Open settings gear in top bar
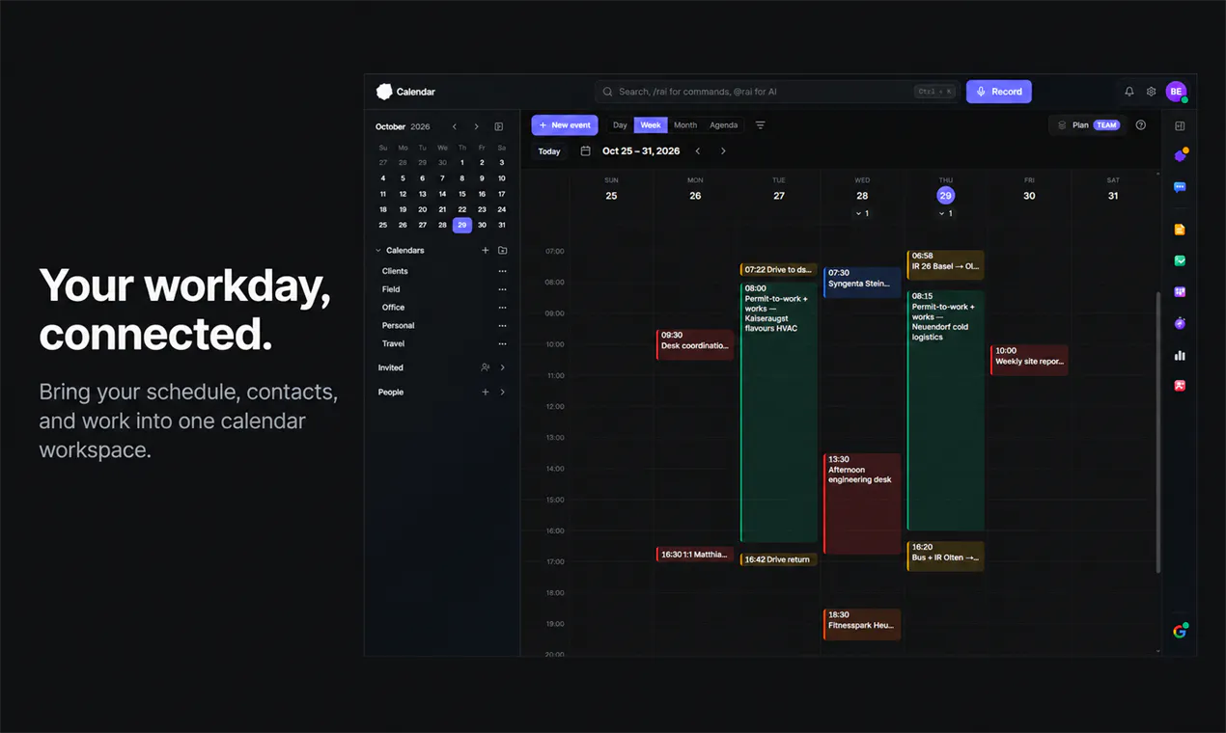Image resolution: width=1226 pixels, height=733 pixels. pyautogui.click(x=1151, y=92)
